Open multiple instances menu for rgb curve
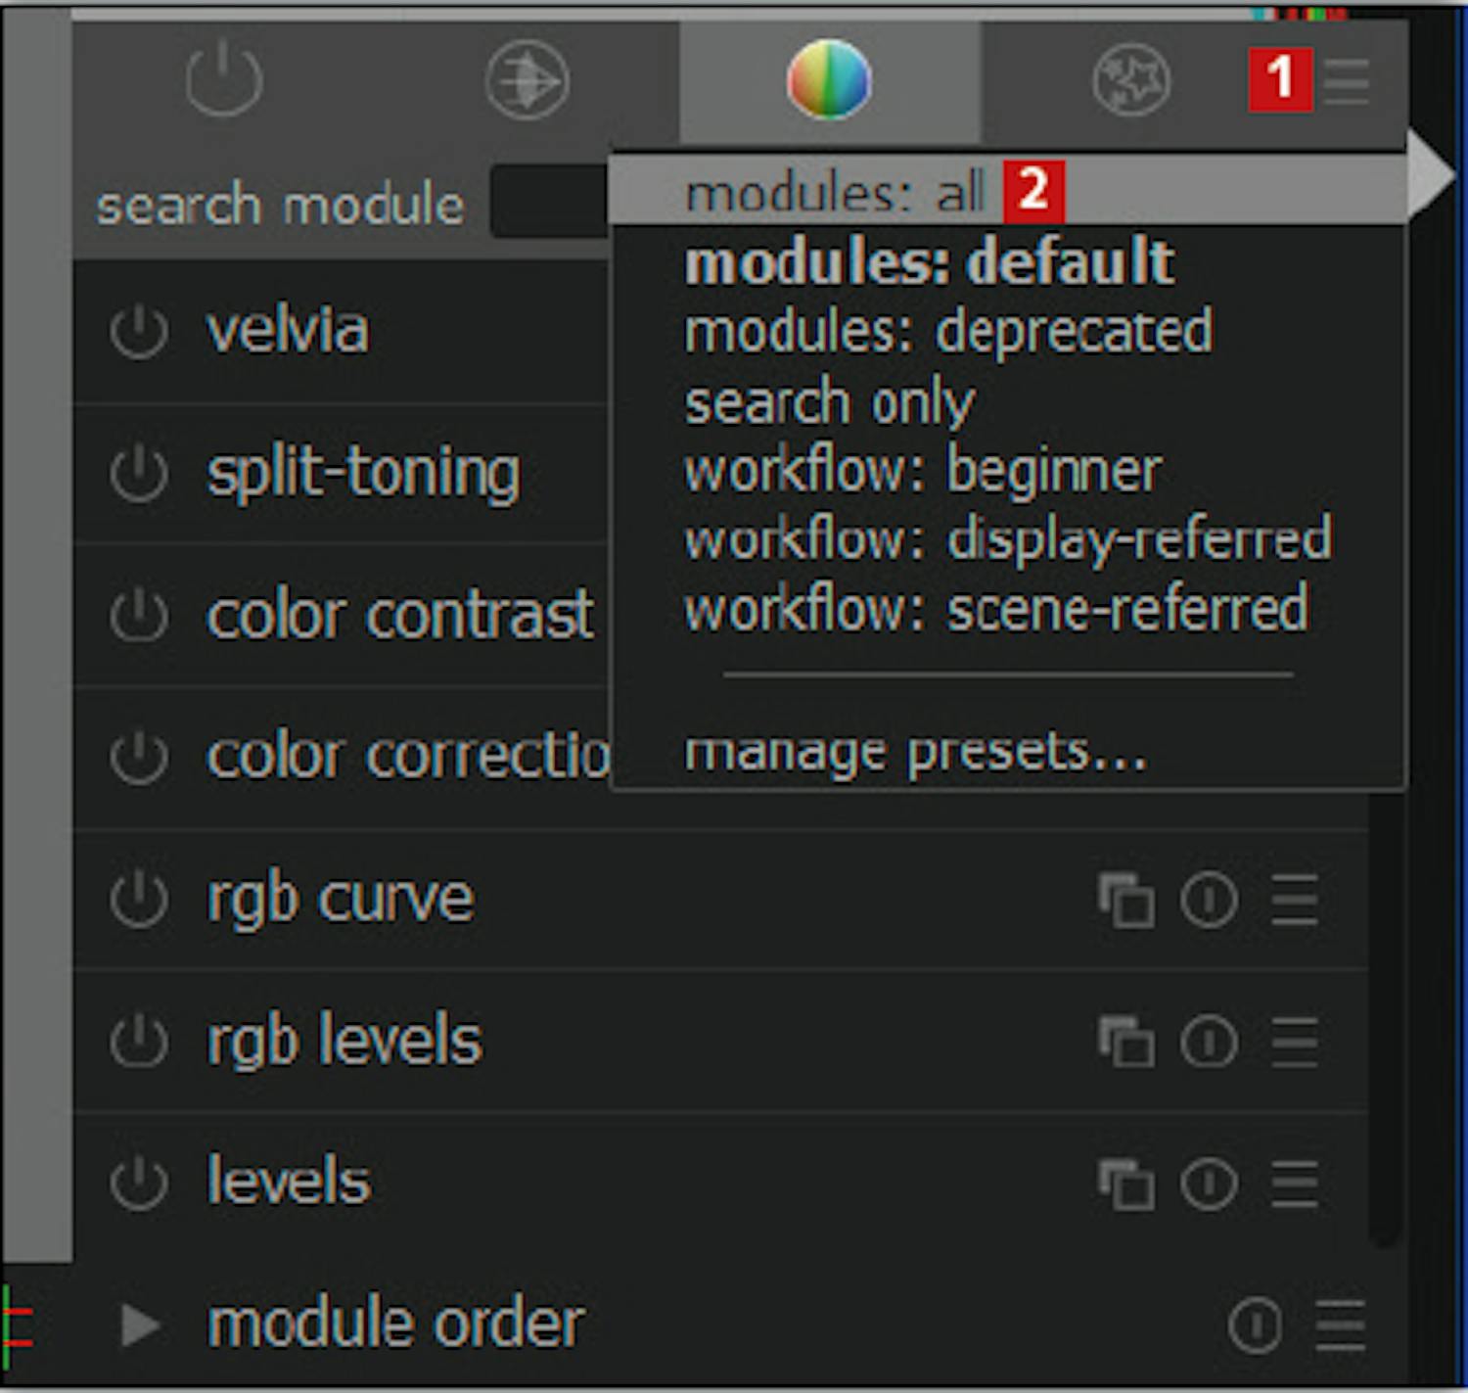1468x1393 pixels. click(1125, 899)
